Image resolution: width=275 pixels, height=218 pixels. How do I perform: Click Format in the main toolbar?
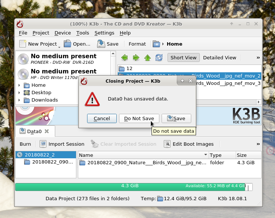point(137,44)
